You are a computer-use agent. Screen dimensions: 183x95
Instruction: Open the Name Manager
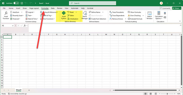point(85,15)
